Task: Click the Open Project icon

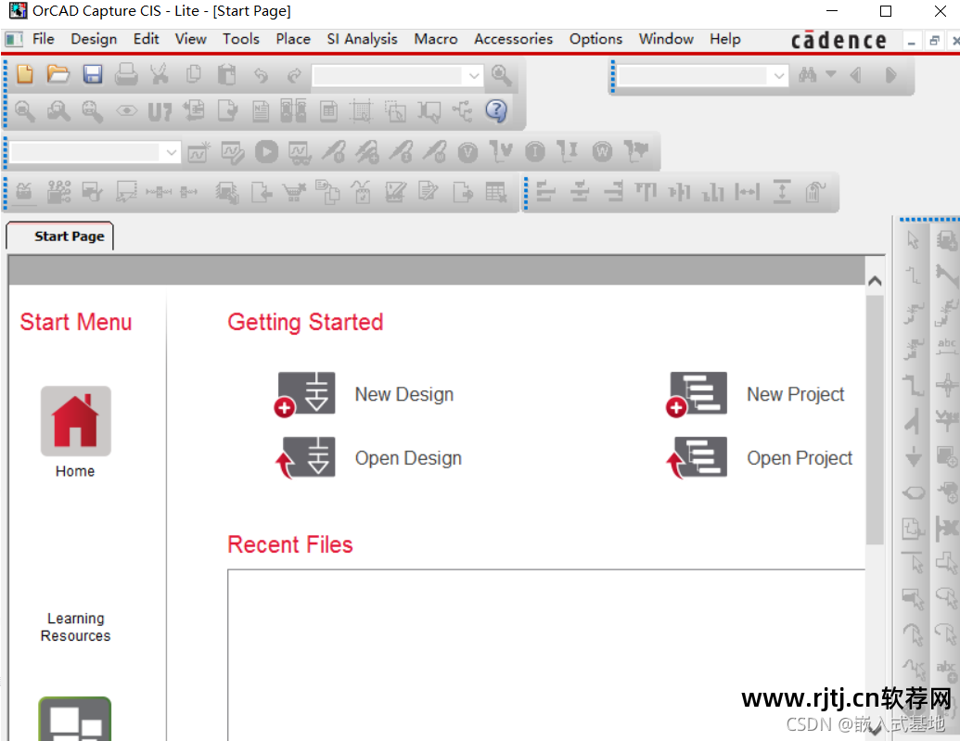Action: [x=697, y=457]
